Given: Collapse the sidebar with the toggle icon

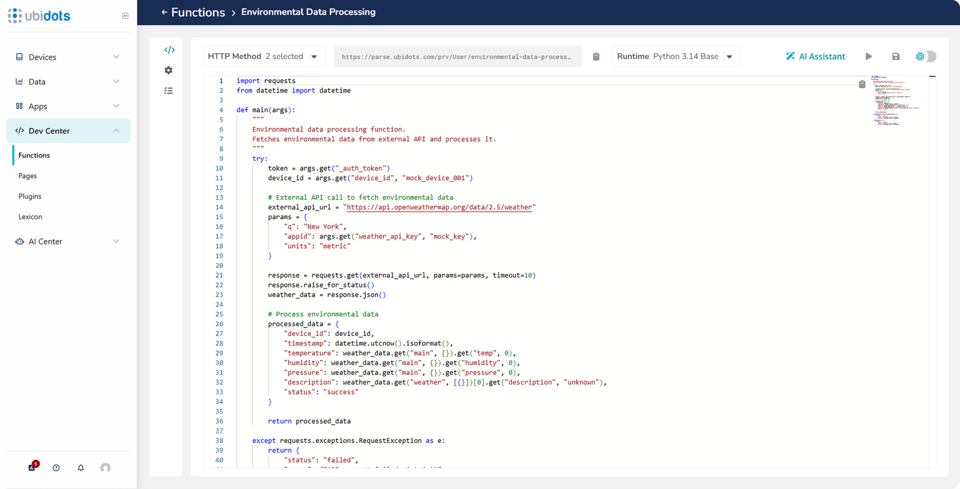Looking at the screenshot, I should [125, 16].
